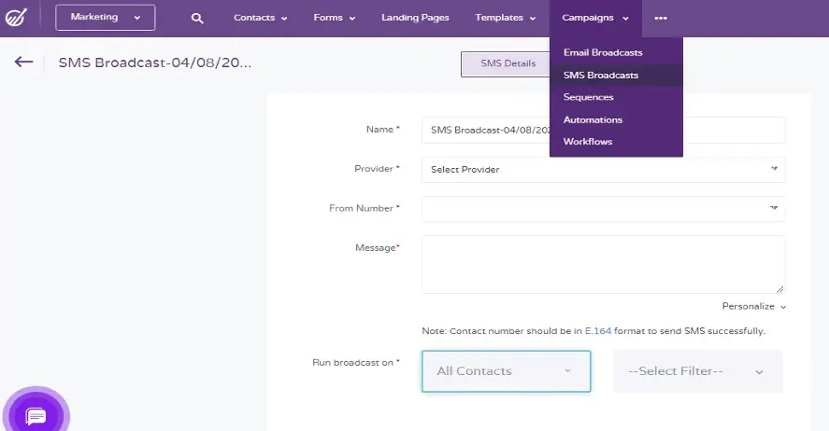Expand the Personalize options
The height and width of the screenshot is (431, 829).
pos(754,307)
